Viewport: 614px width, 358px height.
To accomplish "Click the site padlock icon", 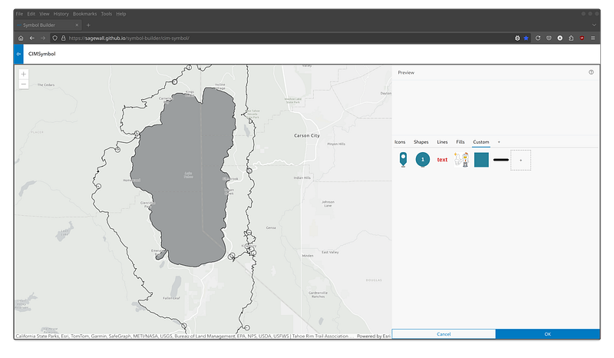I will [x=64, y=38].
